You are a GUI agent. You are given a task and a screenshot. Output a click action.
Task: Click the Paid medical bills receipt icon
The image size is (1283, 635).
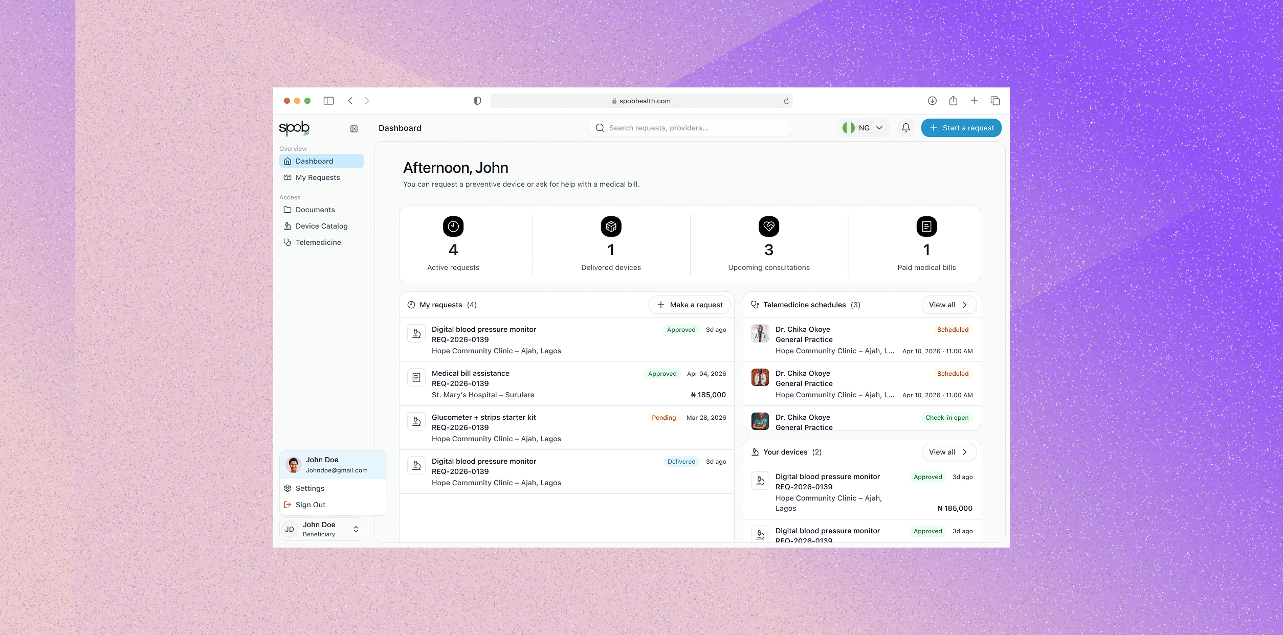click(x=927, y=226)
